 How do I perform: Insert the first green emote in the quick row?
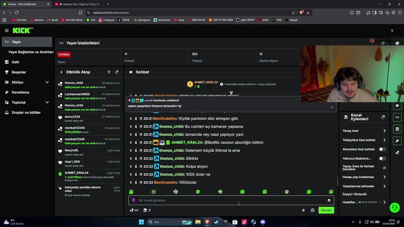(131, 192)
